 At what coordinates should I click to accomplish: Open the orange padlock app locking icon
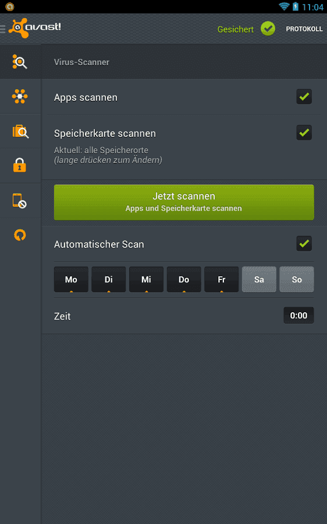[20, 165]
